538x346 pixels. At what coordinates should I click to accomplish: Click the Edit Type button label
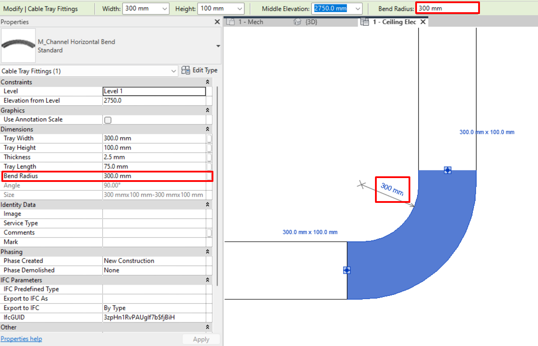tap(205, 70)
